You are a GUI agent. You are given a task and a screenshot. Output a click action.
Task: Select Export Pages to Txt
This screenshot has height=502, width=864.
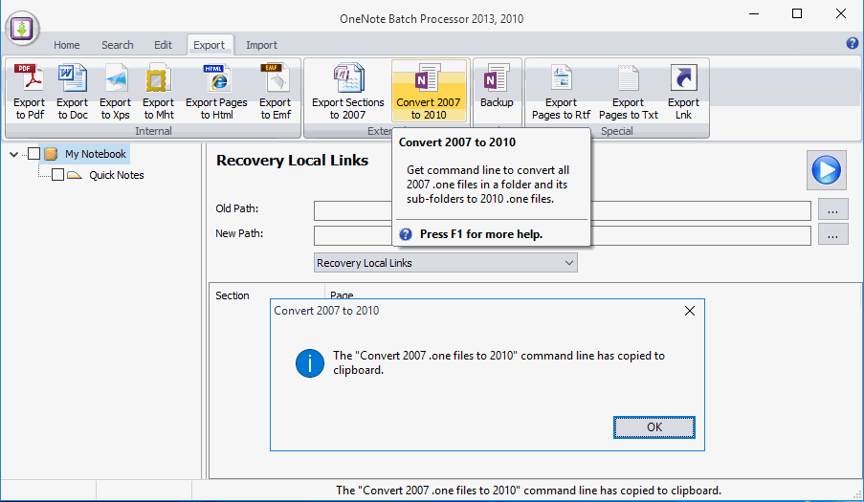[x=629, y=92]
